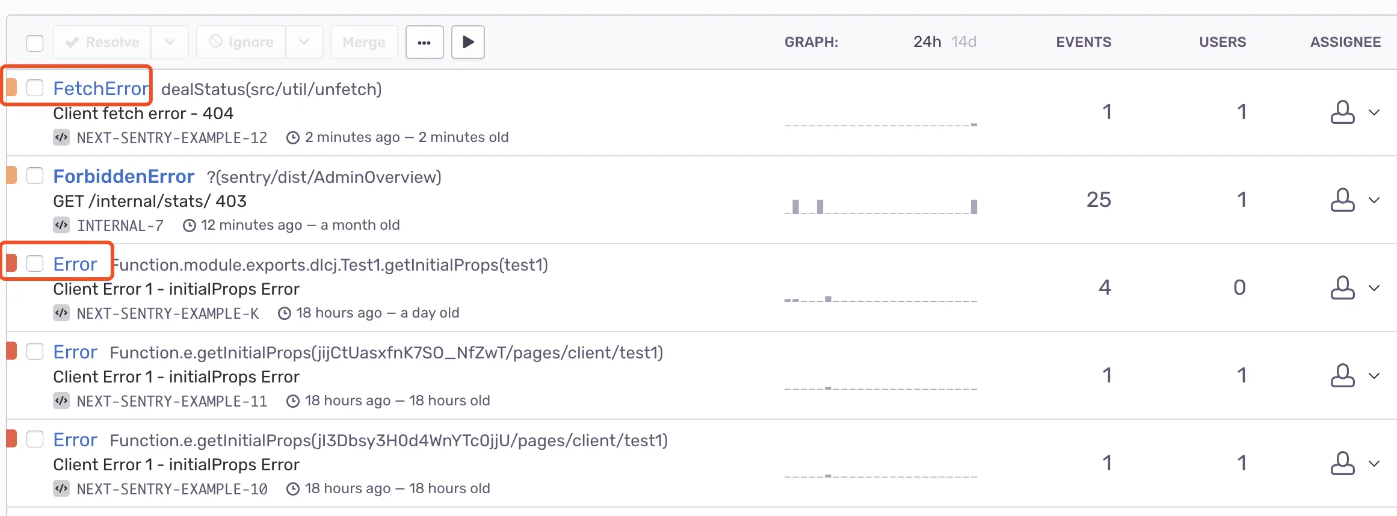This screenshot has width=1397, height=516.
Task: Click the ForbiddenError event bar graph
Action: pyautogui.click(x=881, y=207)
